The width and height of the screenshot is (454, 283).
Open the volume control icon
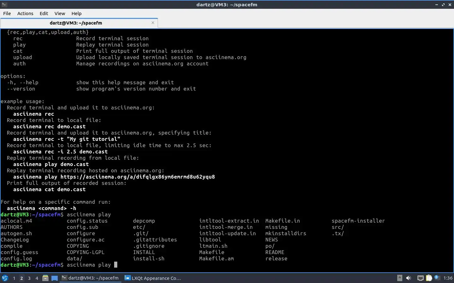(x=409, y=278)
